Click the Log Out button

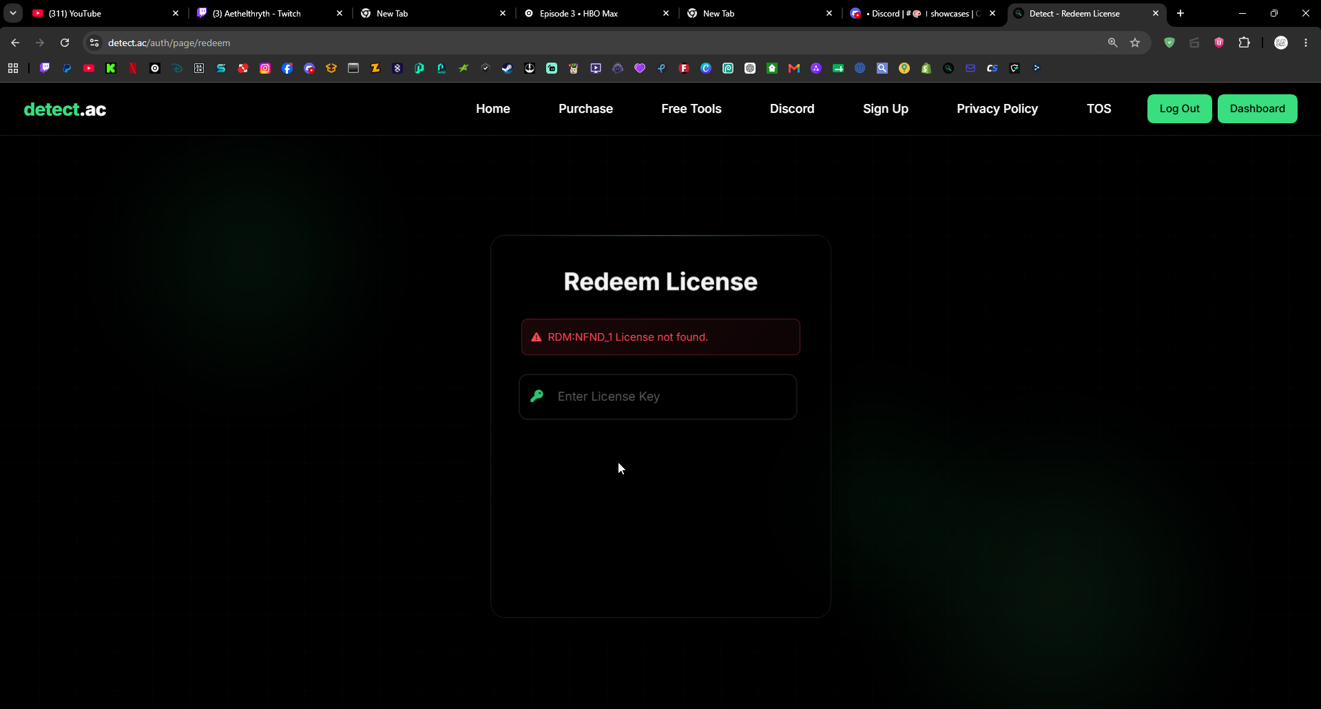[1180, 109]
